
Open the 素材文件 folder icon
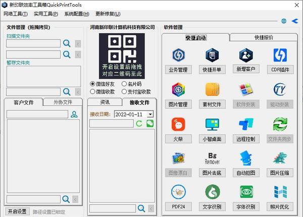point(212,89)
